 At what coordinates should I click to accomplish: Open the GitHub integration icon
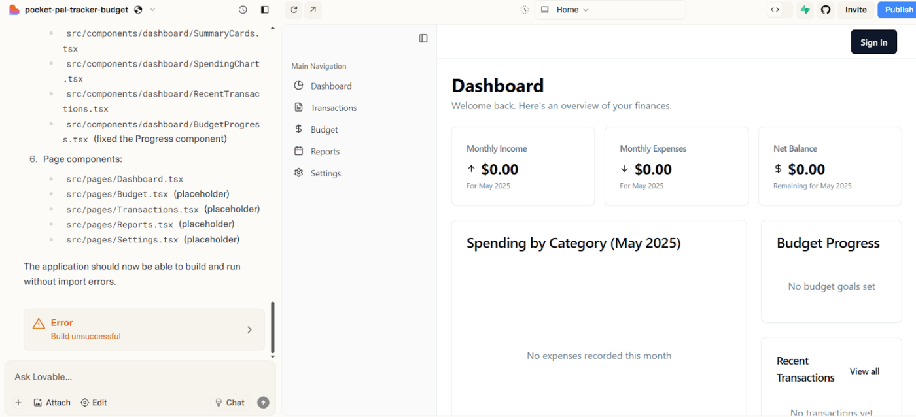pyautogui.click(x=826, y=9)
